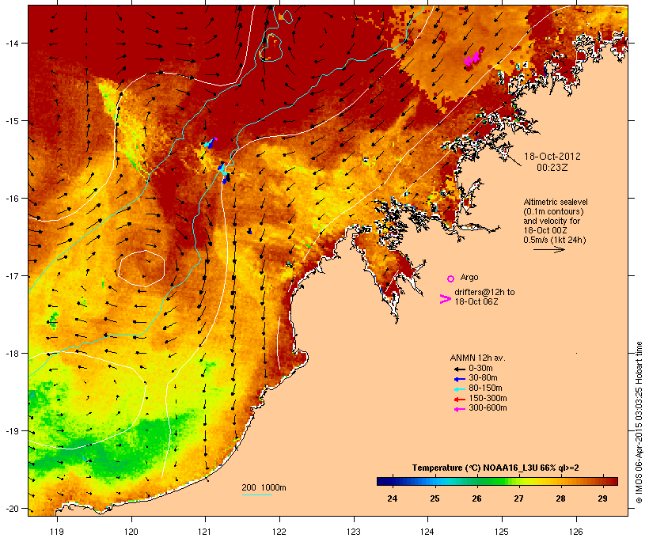This screenshot has height=538, width=649.
Task: Click the '0.5m/s (1kt 24h)' label
Action: (555, 240)
